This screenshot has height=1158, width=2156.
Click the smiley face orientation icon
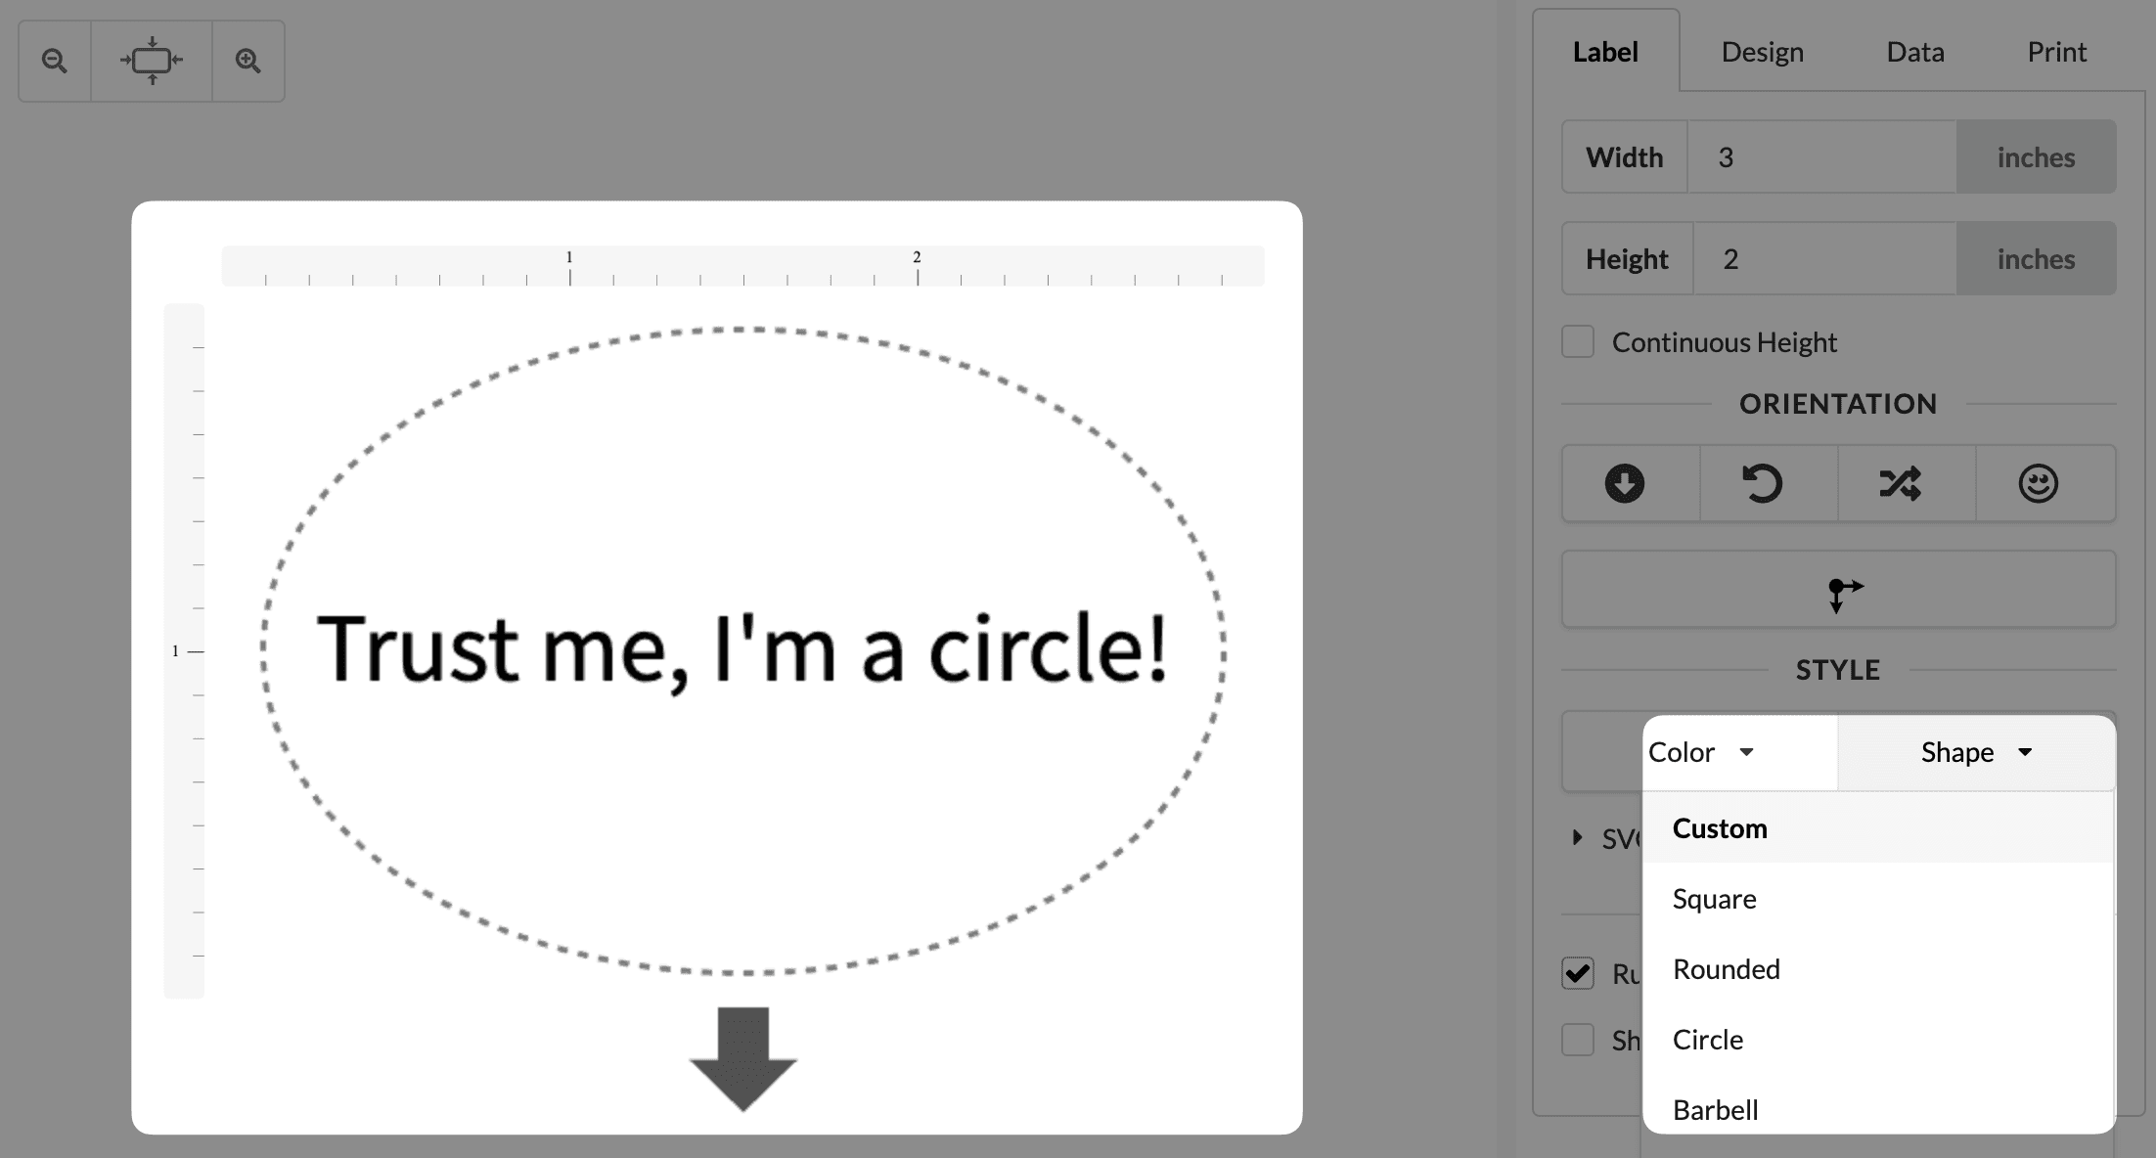click(x=2039, y=483)
